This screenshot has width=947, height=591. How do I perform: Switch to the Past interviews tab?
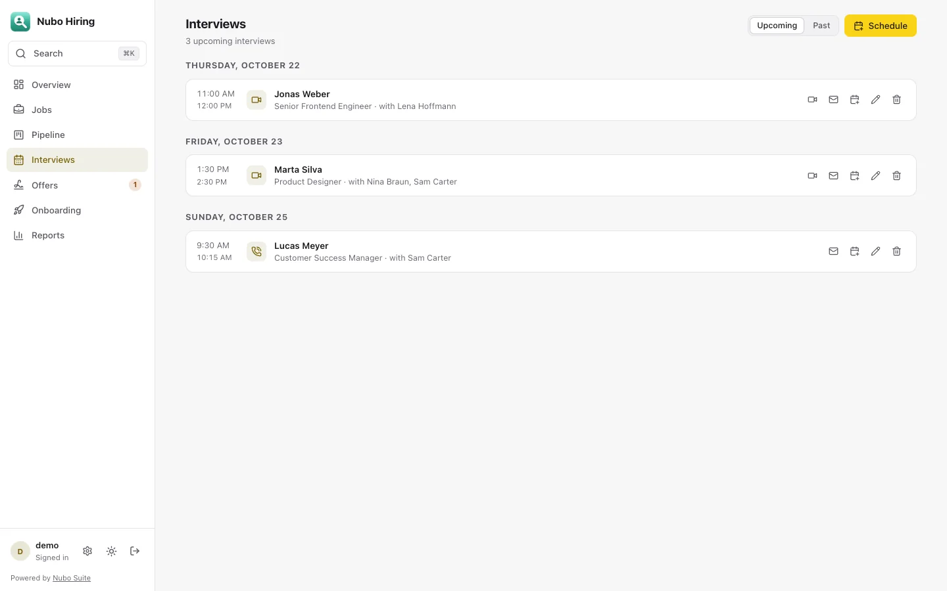pos(821,26)
